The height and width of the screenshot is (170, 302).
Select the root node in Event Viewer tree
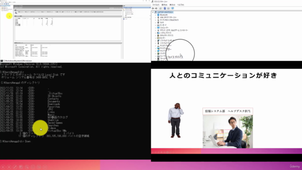click(6, 6)
